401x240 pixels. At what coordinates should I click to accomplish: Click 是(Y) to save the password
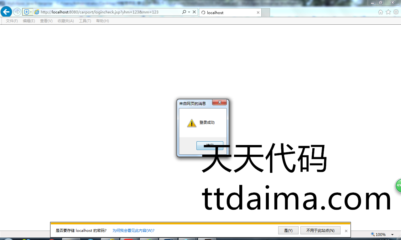point(288,231)
